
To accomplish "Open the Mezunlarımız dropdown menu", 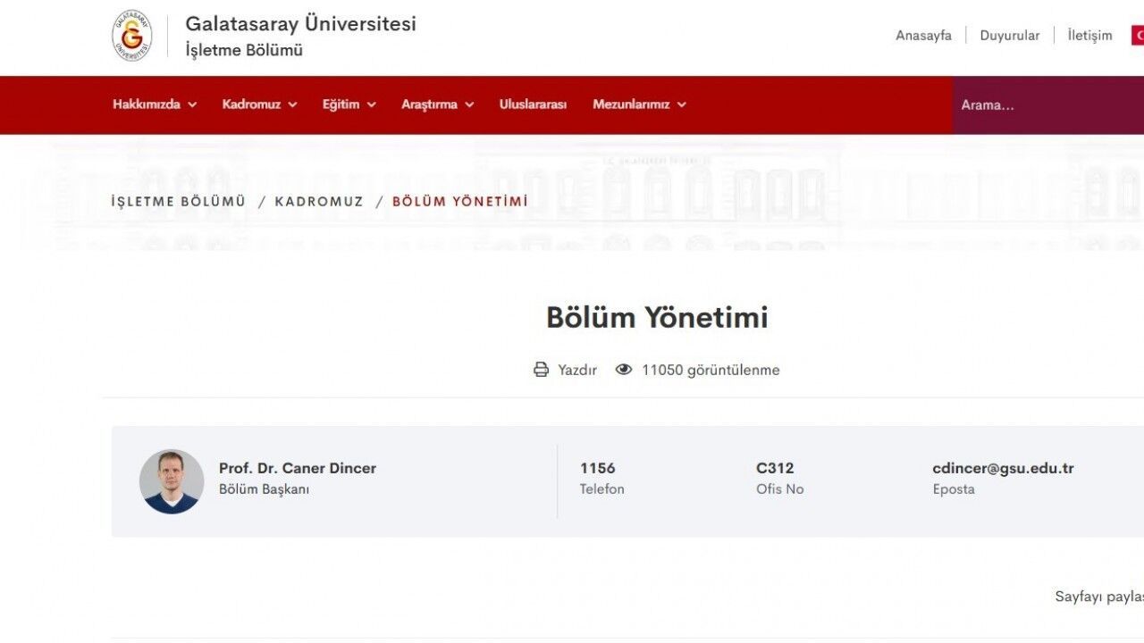I will coord(639,104).
